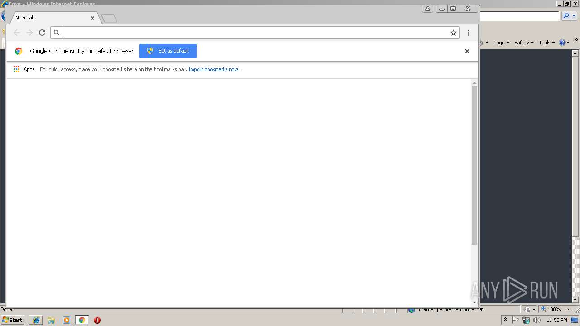Screen dimensions: 580x326
Task: Maximize the Chrome window
Action: 453,9
